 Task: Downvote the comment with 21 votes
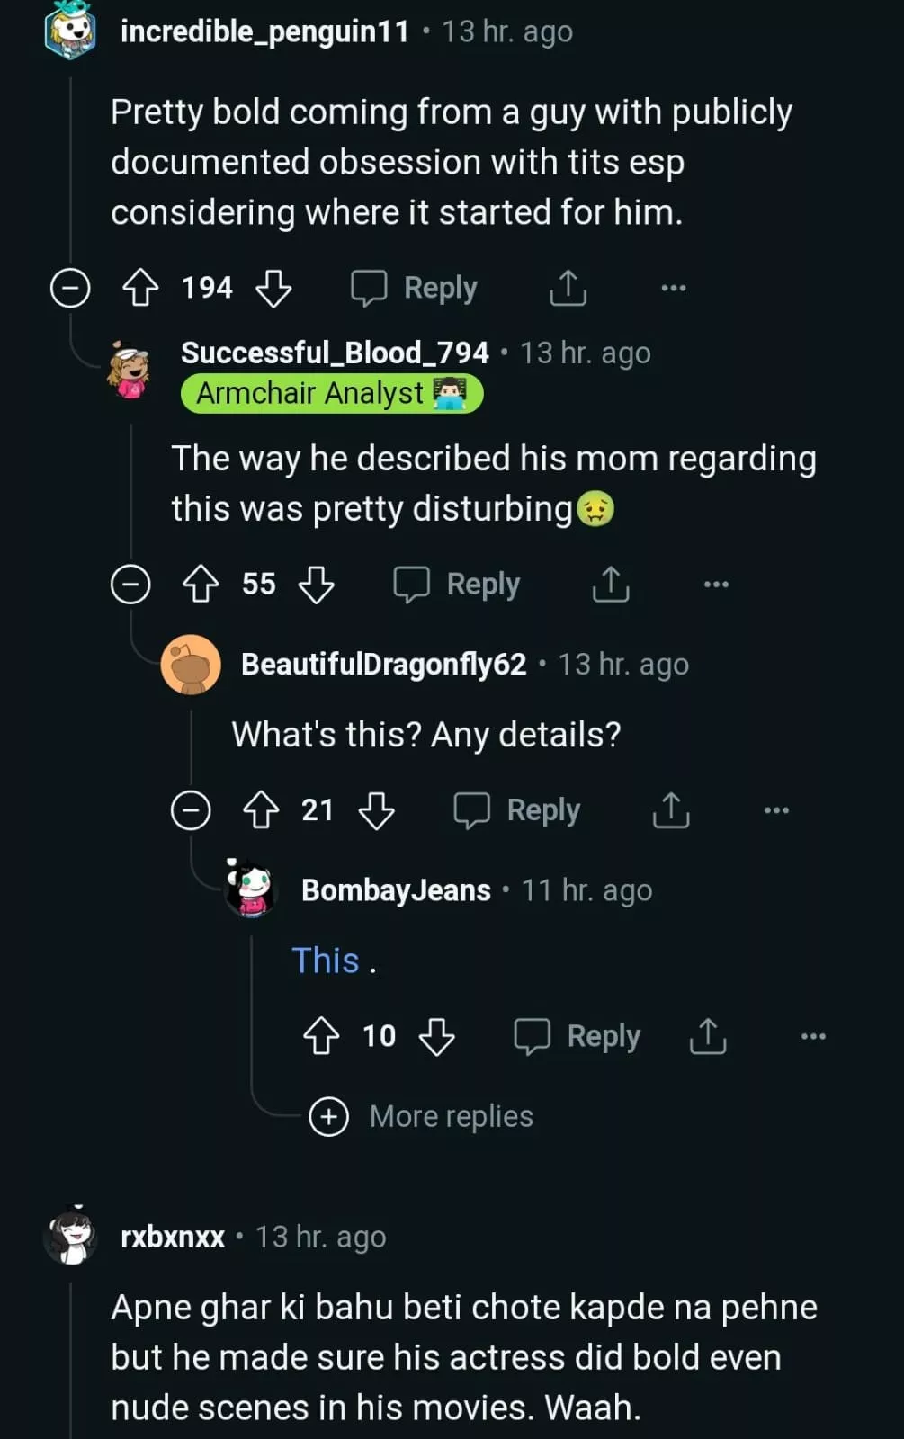(x=376, y=810)
